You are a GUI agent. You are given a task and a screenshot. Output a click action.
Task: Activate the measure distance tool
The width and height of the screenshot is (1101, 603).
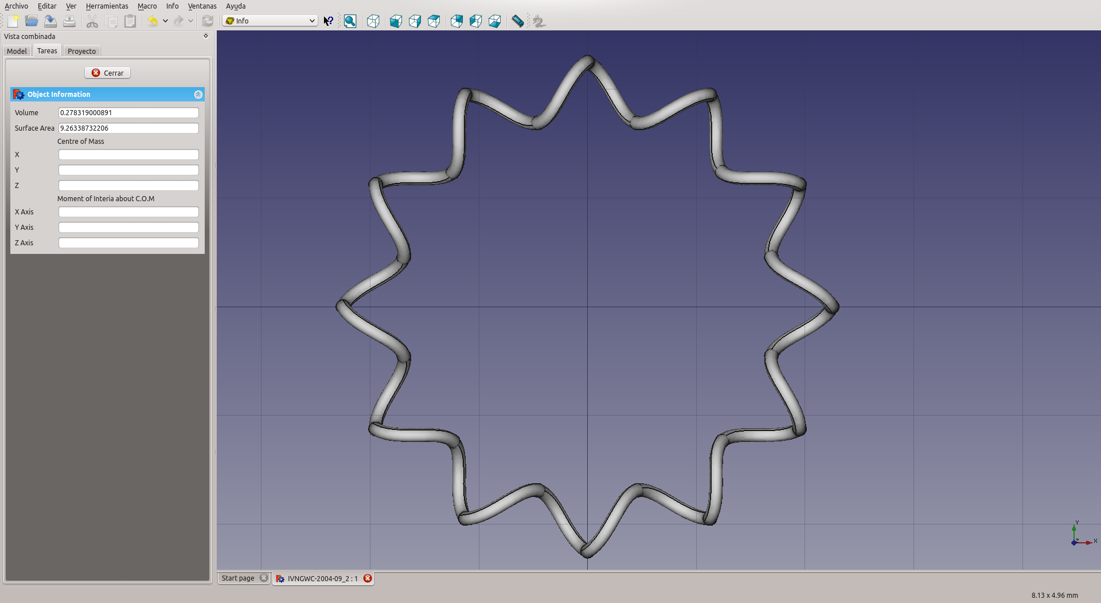pos(518,21)
